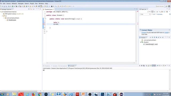This screenshot has width=171, height=96.
Task: Open the Display Selected Console dropdown
Action: (161, 66)
